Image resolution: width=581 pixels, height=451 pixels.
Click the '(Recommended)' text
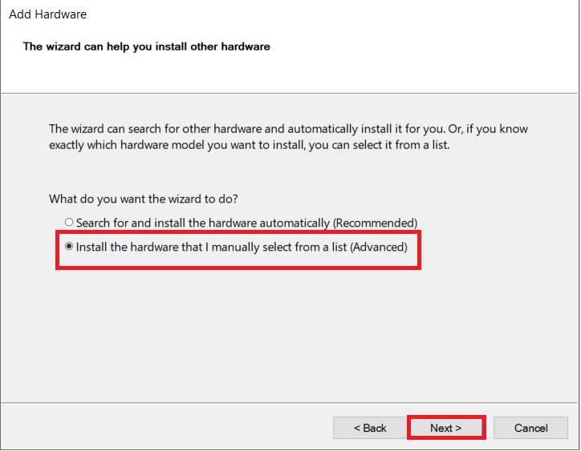[x=375, y=223]
